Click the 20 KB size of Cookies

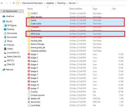[x=121, y=92]
